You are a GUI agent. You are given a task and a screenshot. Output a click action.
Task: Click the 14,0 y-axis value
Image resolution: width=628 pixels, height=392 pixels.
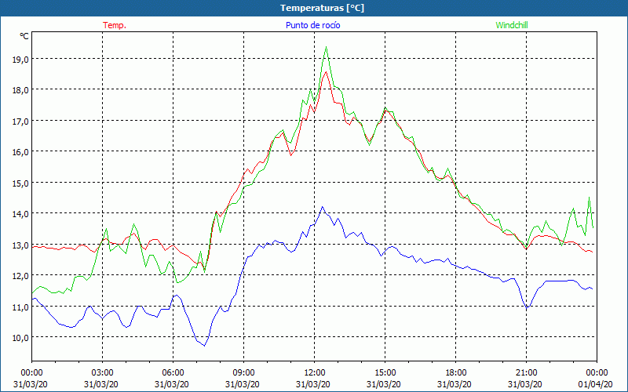[x=20, y=213]
